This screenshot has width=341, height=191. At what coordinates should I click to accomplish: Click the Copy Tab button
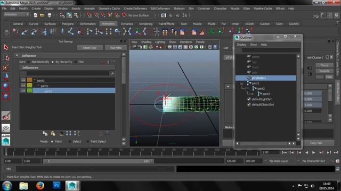coord(316,143)
